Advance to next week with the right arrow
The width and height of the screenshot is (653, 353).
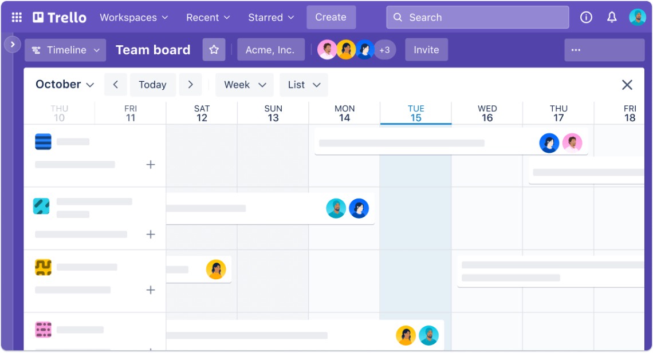coord(191,84)
